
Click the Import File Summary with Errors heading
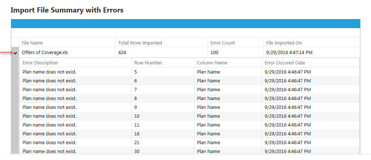(67, 10)
